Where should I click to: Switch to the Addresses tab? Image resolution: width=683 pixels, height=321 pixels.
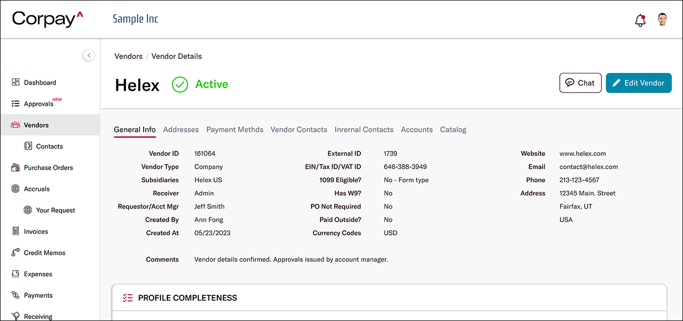181,129
